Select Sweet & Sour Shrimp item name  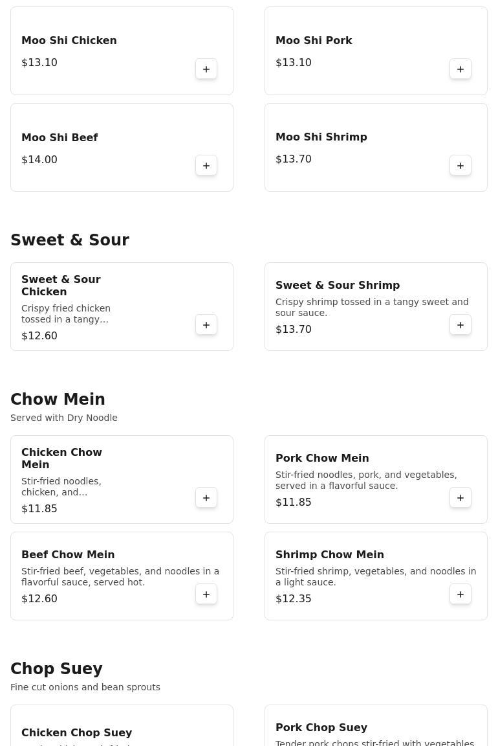[338, 286]
